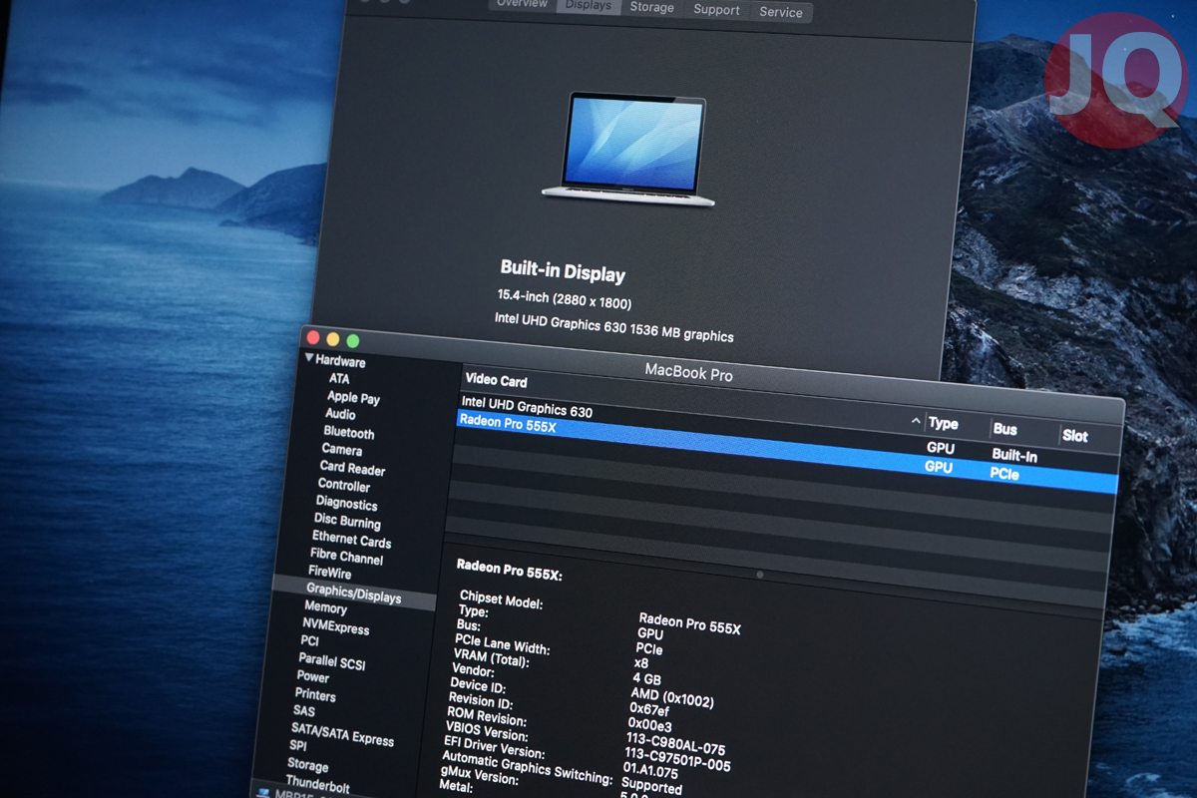Click the "4 GB" VRAM value

[x=647, y=678]
